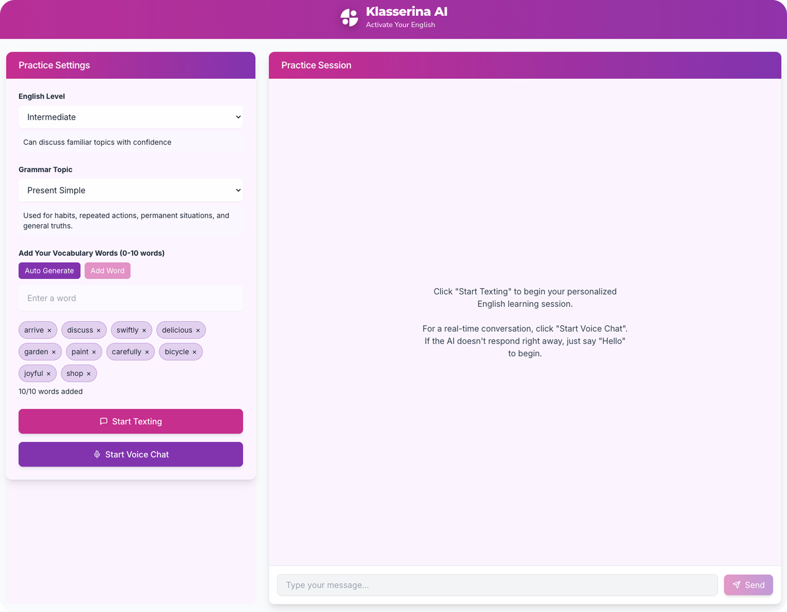Remove the word 'shop' using its × icon
This screenshot has height=612, width=787.
pos(88,373)
